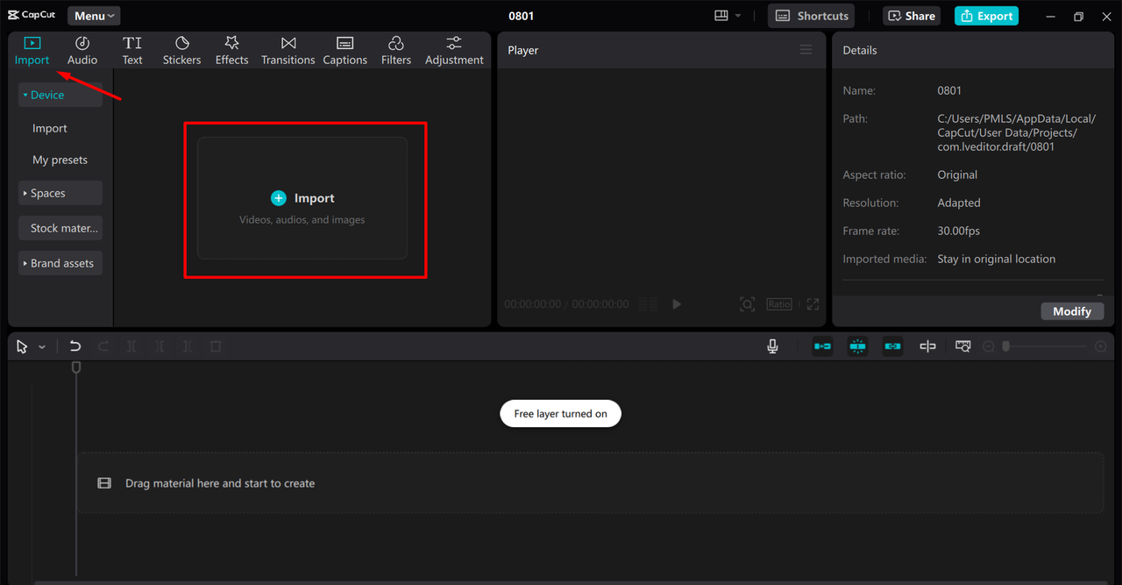Open the Menu dropdown
This screenshot has width=1122, height=585.
tap(94, 16)
